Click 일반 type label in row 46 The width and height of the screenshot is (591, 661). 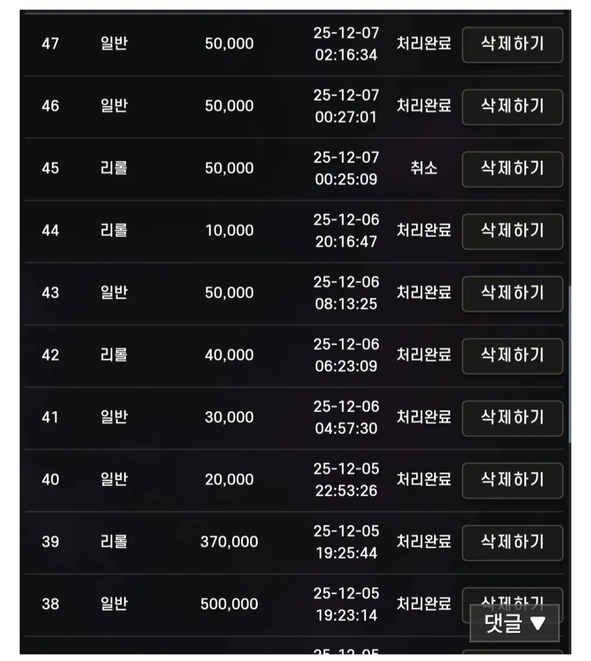point(114,106)
